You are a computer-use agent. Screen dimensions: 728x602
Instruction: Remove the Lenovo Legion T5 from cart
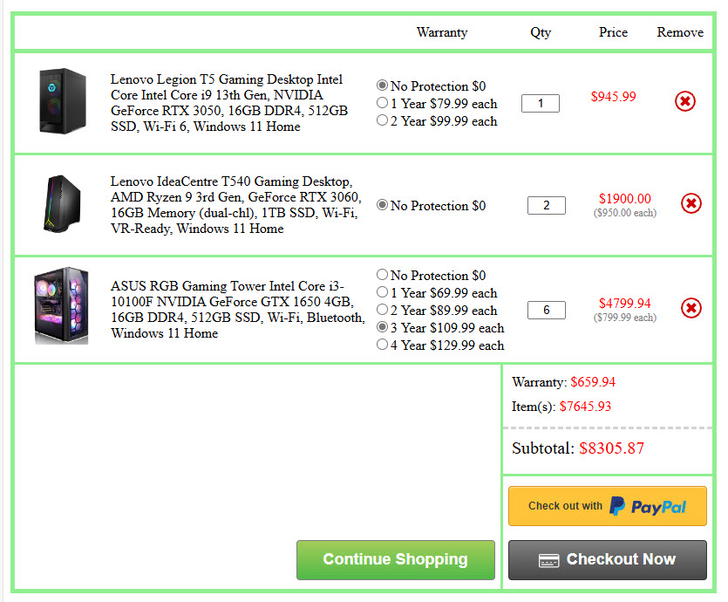pyautogui.click(x=685, y=101)
